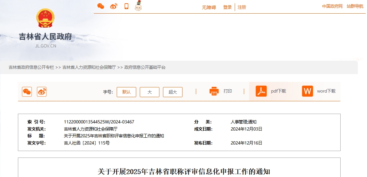Open the 站群导航 site navigation
The image size is (367, 177).
point(355,6)
